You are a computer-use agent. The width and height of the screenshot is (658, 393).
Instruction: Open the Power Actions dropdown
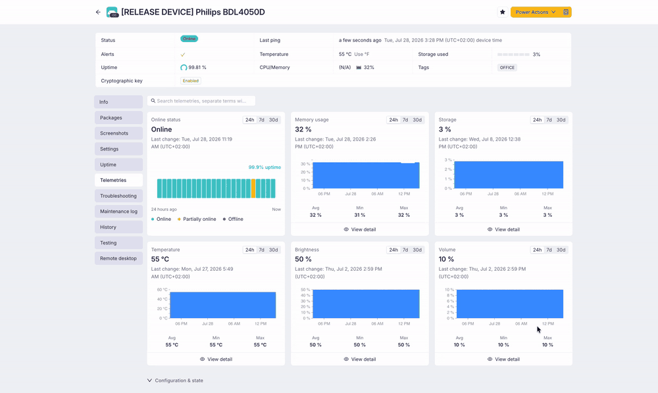pyautogui.click(x=536, y=12)
